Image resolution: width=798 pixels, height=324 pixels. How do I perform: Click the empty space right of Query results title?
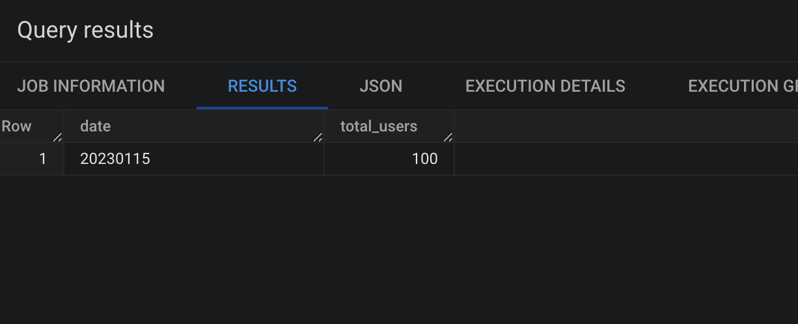coord(476,31)
